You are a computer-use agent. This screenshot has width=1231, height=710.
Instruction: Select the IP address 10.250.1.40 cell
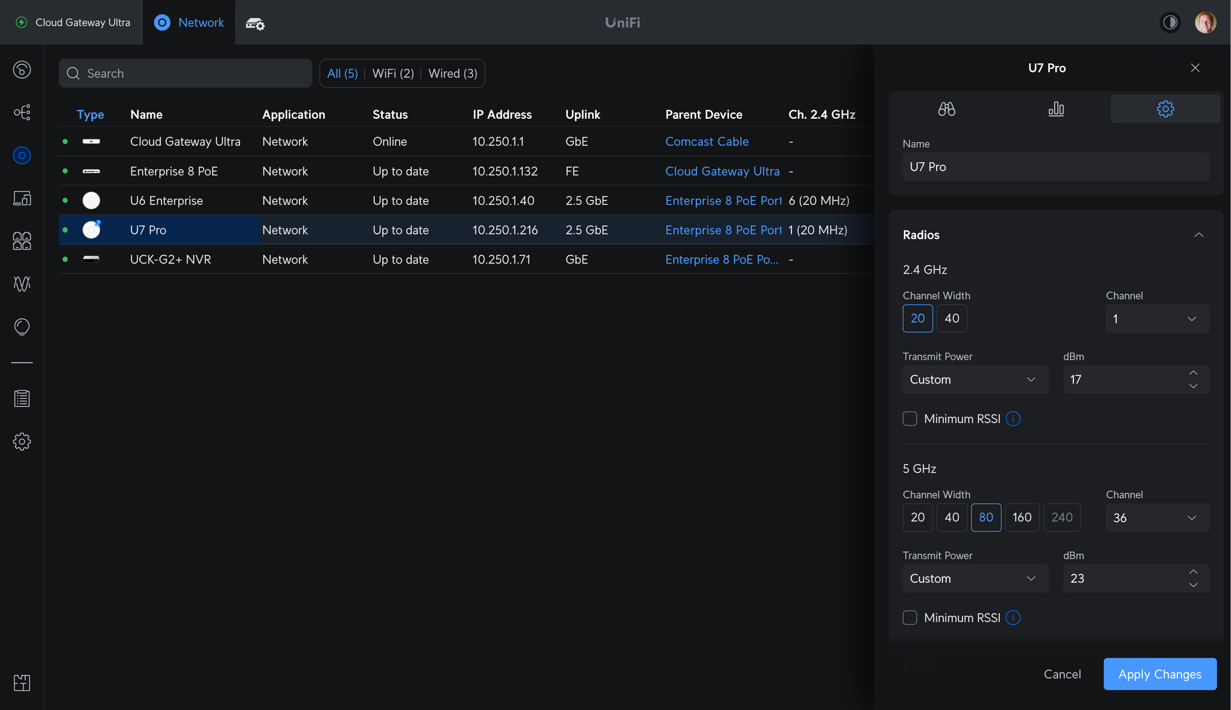pos(503,200)
